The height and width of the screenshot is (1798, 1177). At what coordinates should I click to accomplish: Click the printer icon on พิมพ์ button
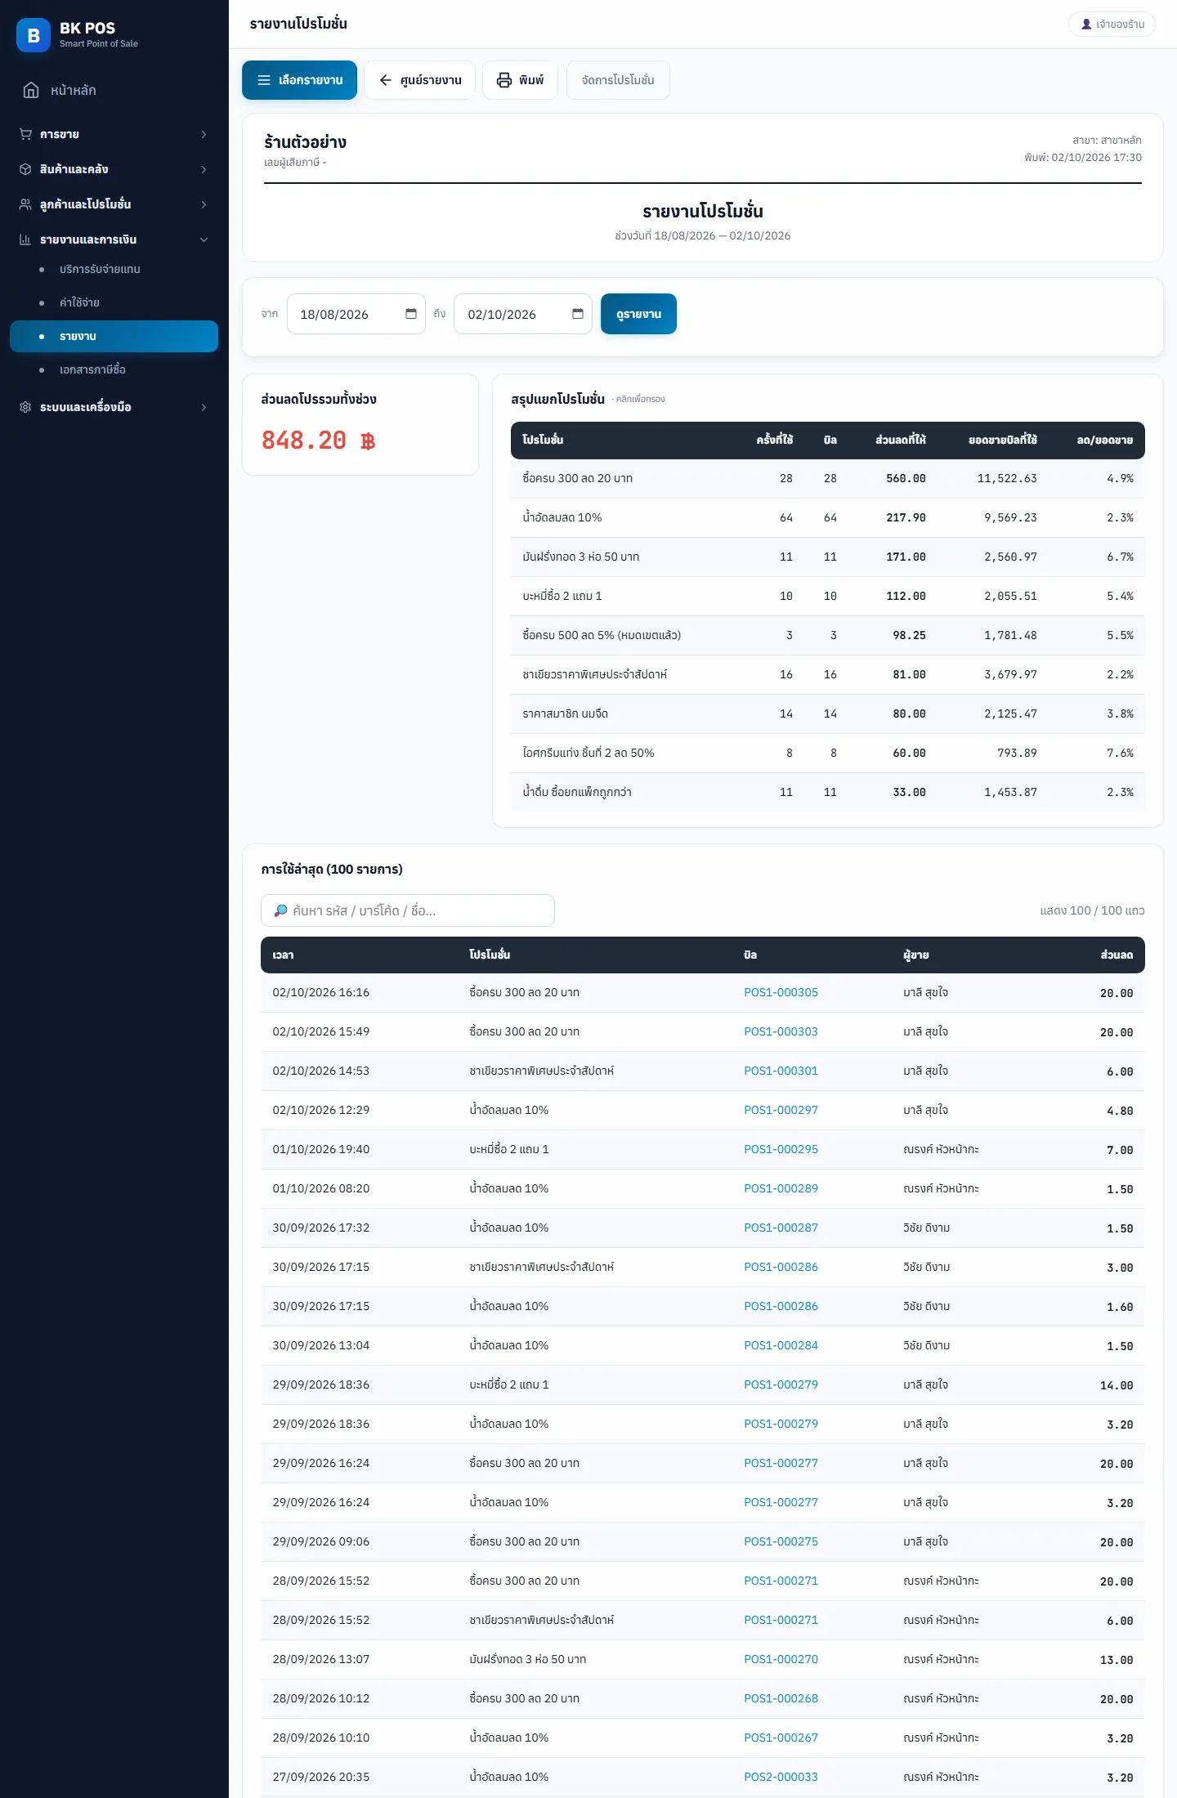(x=504, y=80)
